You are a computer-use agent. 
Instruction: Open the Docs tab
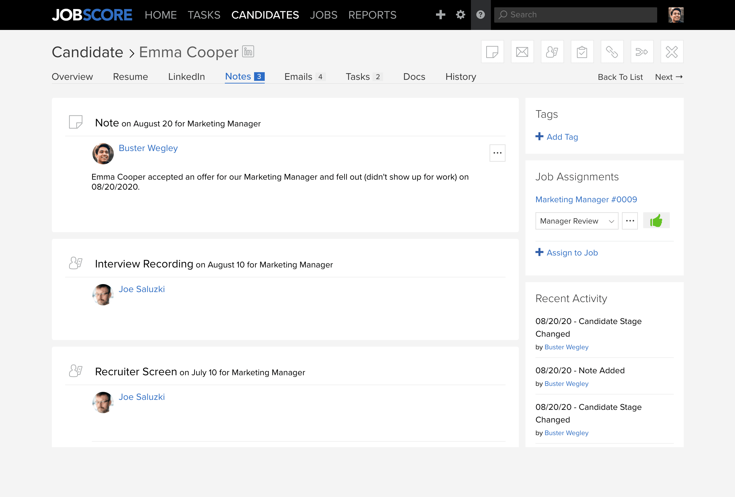tap(414, 77)
